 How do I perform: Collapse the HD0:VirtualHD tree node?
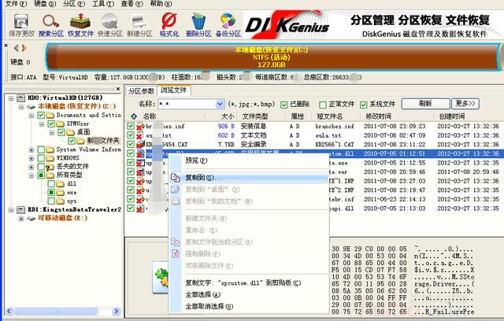[x=11, y=98]
